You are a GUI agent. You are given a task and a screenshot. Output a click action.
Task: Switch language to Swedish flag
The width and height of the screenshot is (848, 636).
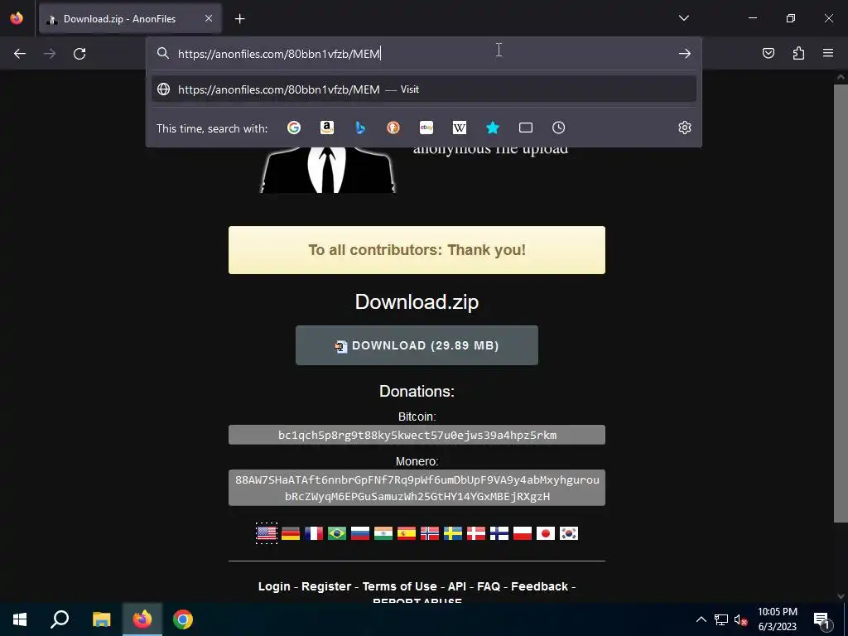[453, 534]
